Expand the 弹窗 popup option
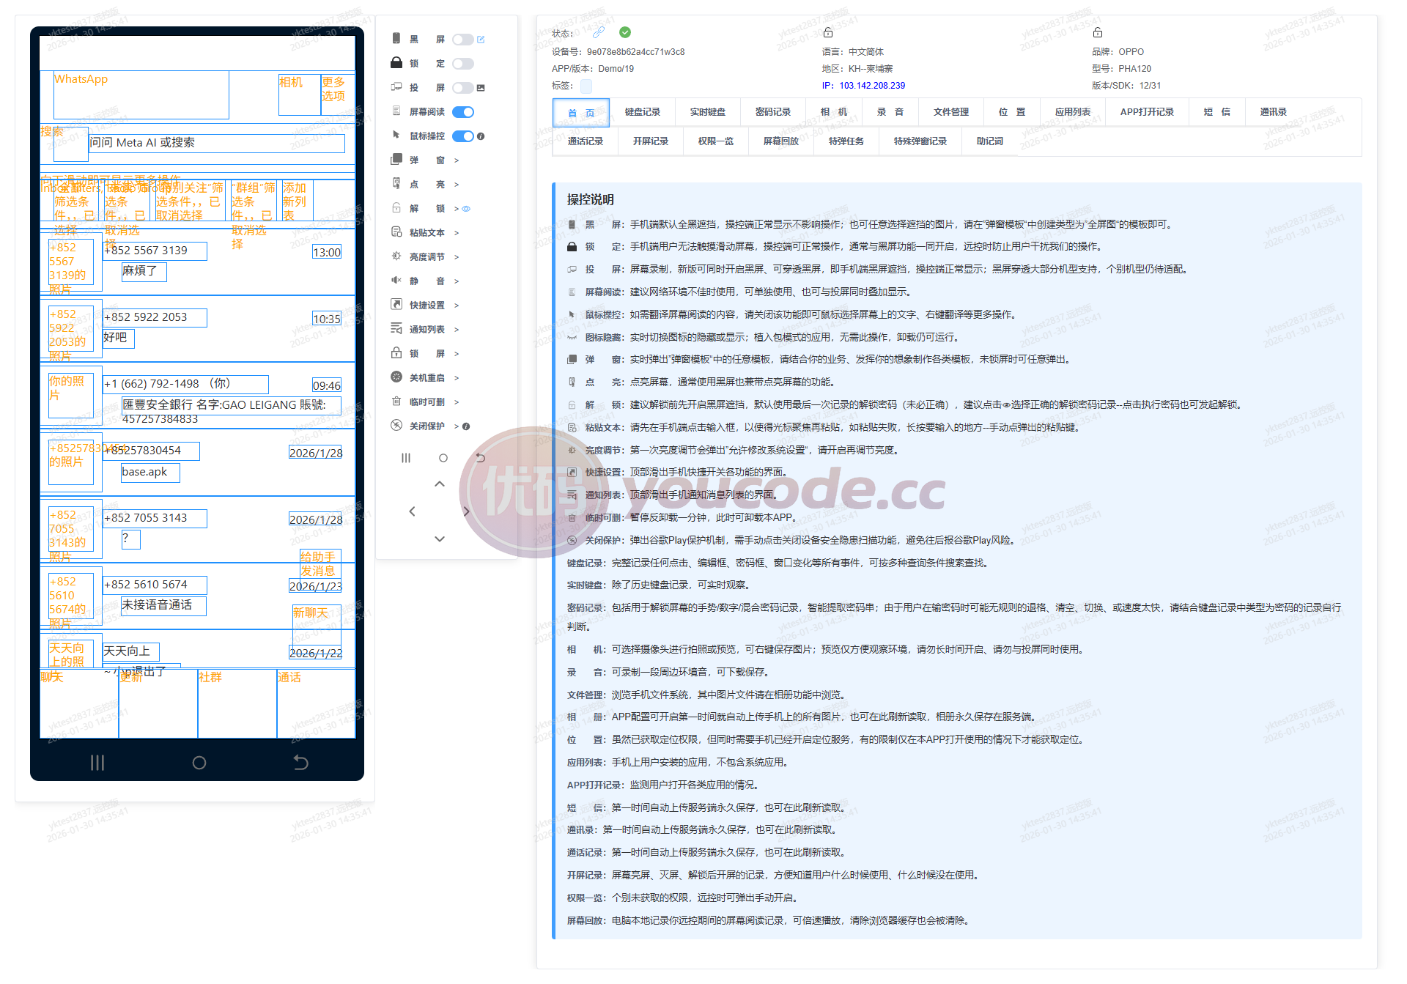 click(457, 160)
